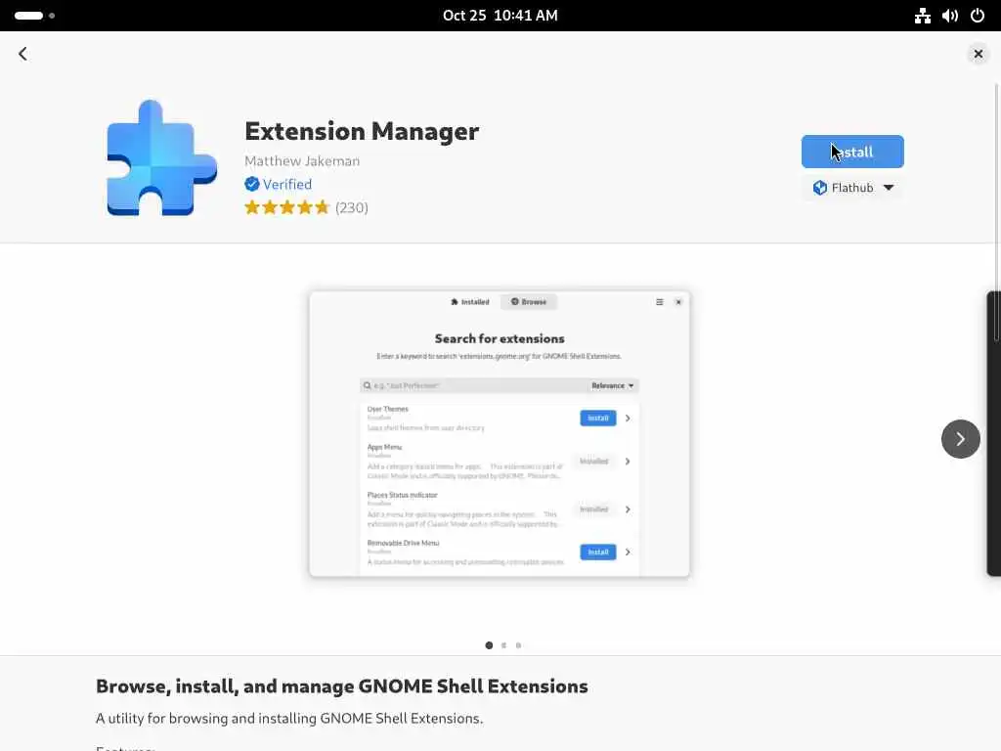Show the next screenshot with arrow button

click(x=960, y=439)
